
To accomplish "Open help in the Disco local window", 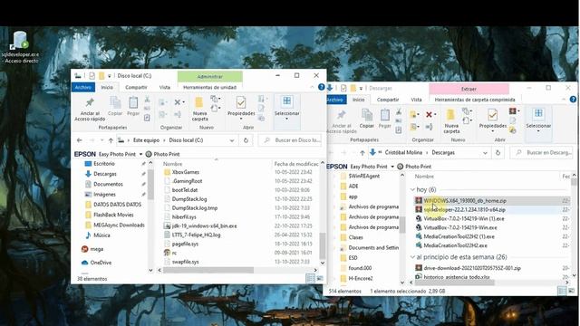I will coord(322,87).
